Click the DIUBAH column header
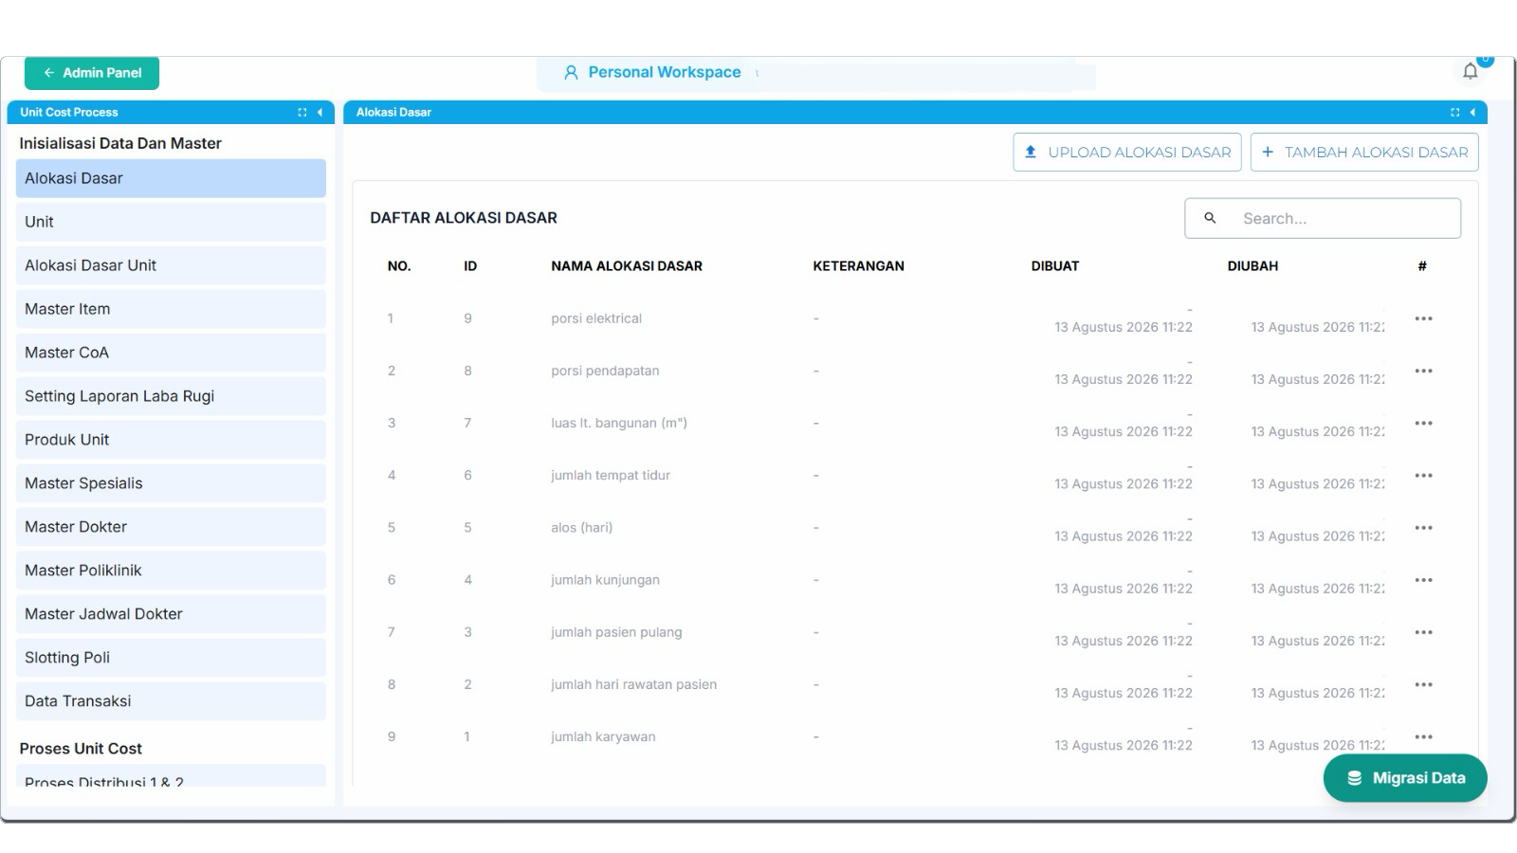Screen dimensions: 1517x853 1252,266
